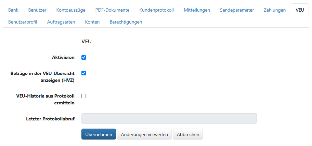312x146 pixels.
Task: Click the Abbrechen button
Action: coord(188,134)
